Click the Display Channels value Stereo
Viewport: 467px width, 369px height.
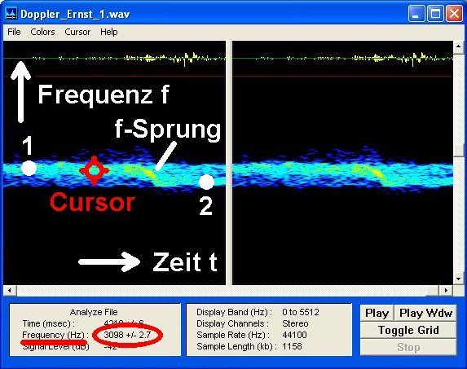[x=295, y=323]
